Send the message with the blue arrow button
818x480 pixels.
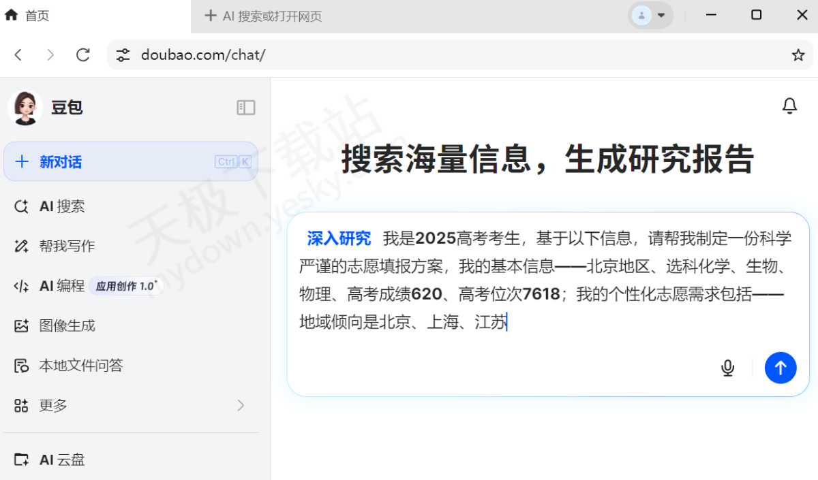coord(780,368)
